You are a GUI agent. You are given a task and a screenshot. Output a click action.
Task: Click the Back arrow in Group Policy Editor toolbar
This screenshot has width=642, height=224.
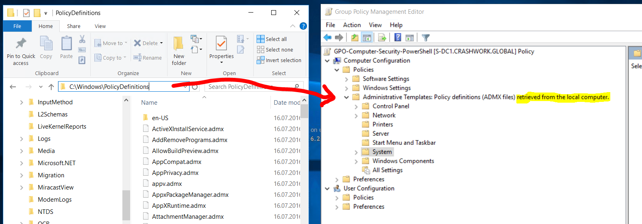coord(327,38)
